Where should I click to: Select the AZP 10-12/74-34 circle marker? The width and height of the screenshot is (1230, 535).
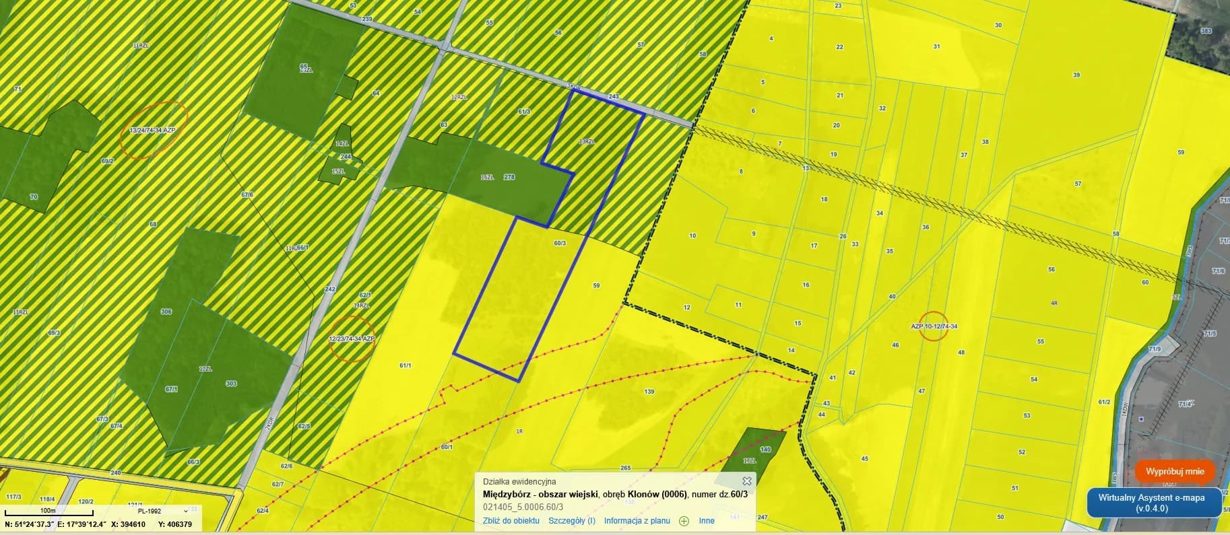(934, 326)
